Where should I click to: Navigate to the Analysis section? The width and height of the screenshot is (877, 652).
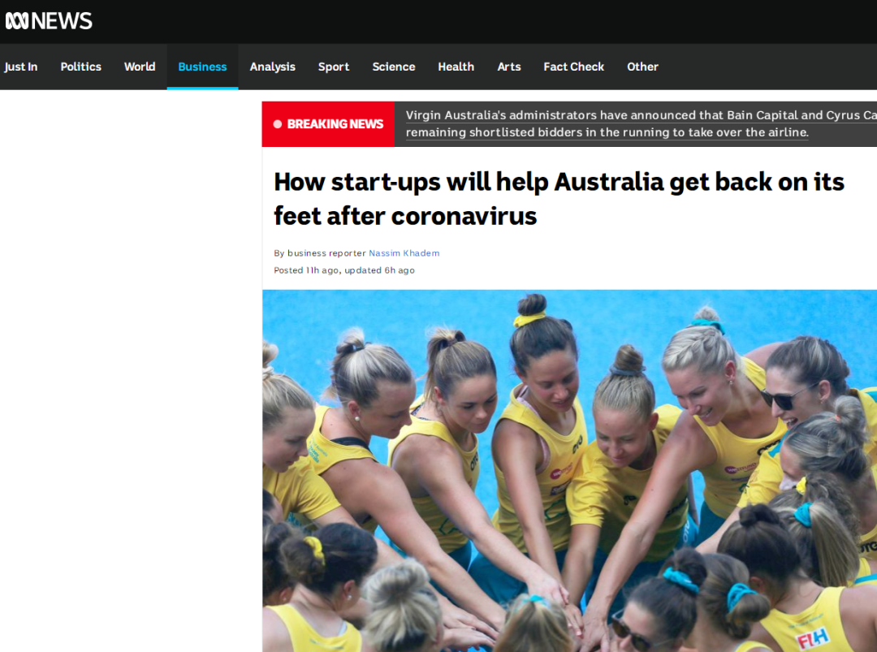pyautogui.click(x=272, y=67)
